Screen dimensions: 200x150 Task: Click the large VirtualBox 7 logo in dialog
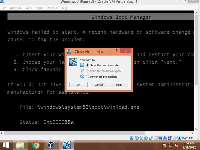73,62
